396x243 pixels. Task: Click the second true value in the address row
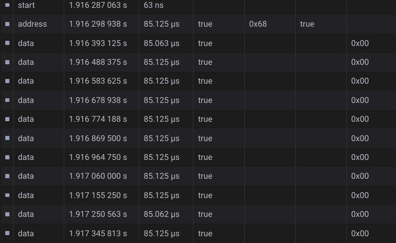pyautogui.click(x=307, y=24)
